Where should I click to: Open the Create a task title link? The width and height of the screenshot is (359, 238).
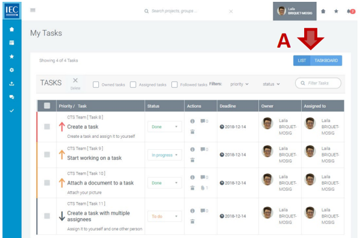(83, 127)
